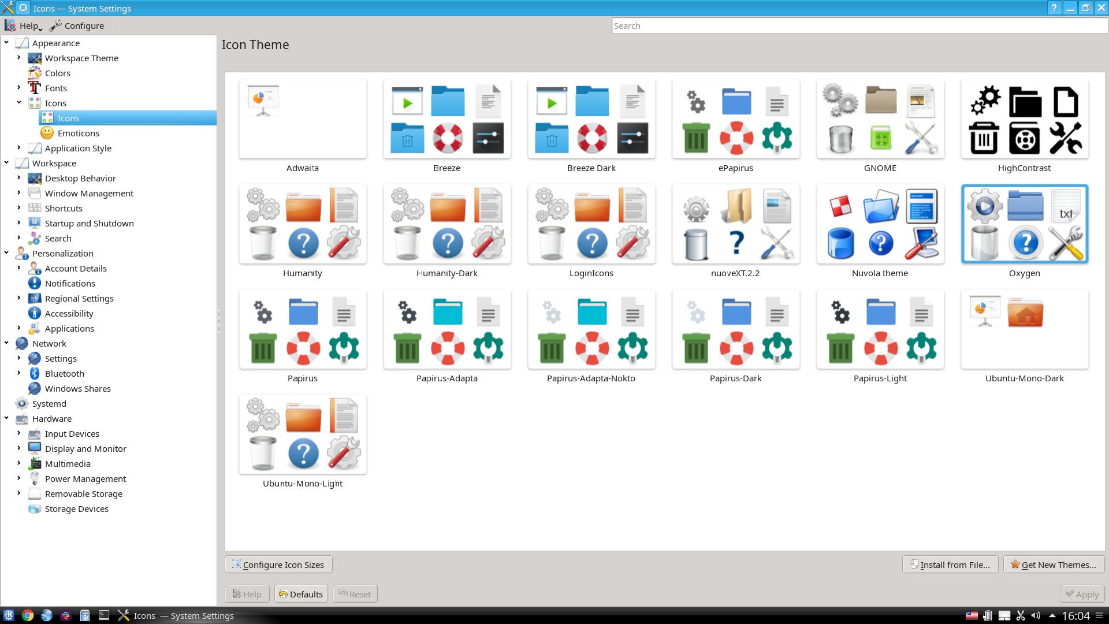Image resolution: width=1109 pixels, height=624 pixels.
Task: Open Startup and Shutdown settings
Action: click(x=89, y=223)
